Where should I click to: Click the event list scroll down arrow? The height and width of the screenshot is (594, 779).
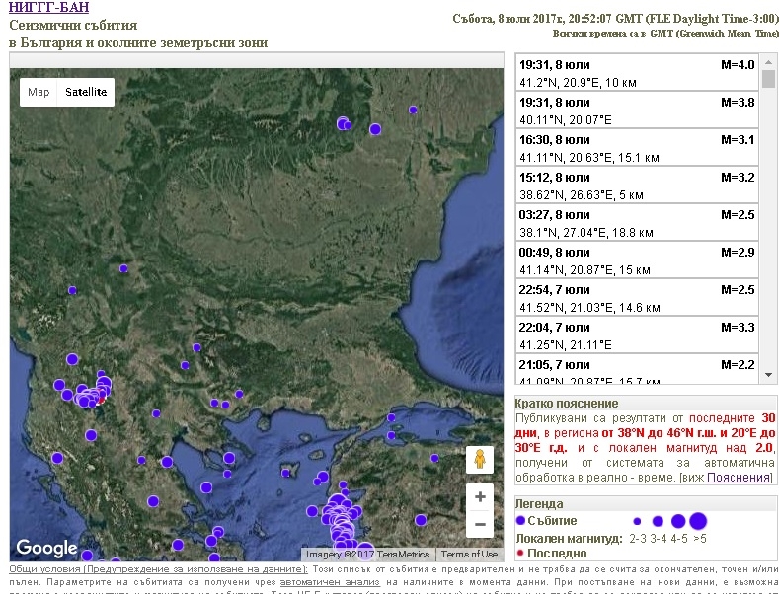pyautogui.click(x=768, y=375)
